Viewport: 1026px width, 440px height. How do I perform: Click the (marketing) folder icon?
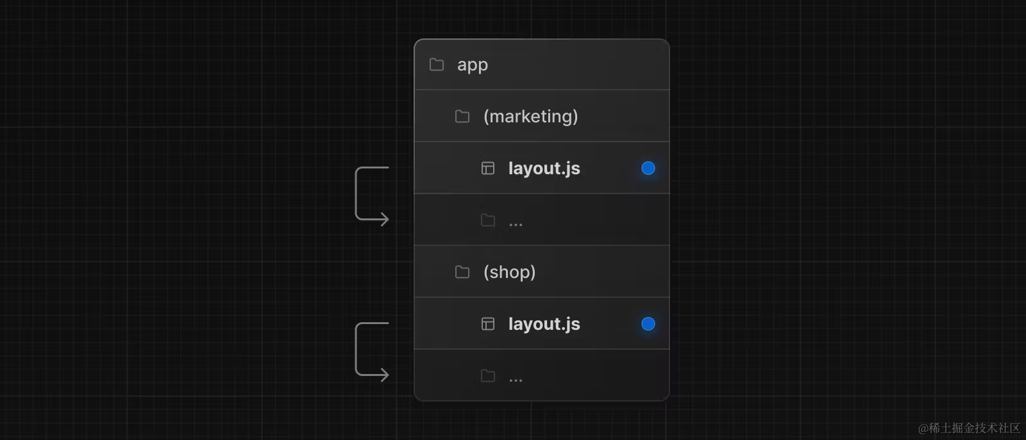[x=462, y=117]
